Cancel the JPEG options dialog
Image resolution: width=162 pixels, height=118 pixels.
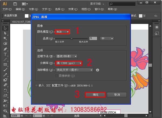[x=117, y=95]
